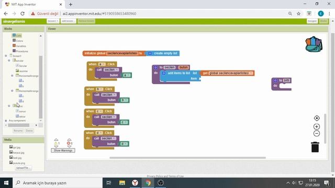This screenshot has width=335, height=188.
Task: Collapse the Screen1 node in the blocks tree
Action: click(x=6, y=56)
